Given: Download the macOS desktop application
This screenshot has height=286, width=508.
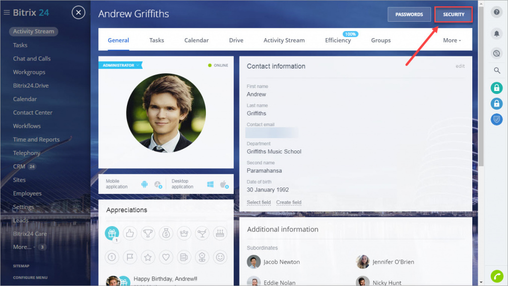Looking at the screenshot, I should pyautogui.click(x=224, y=185).
